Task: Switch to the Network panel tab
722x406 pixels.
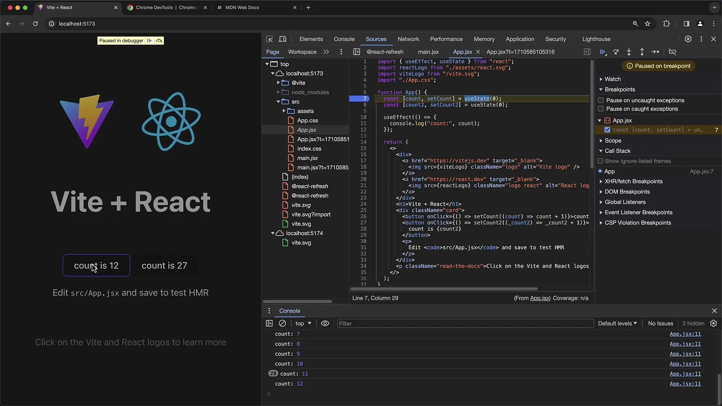Action: coord(408,39)
